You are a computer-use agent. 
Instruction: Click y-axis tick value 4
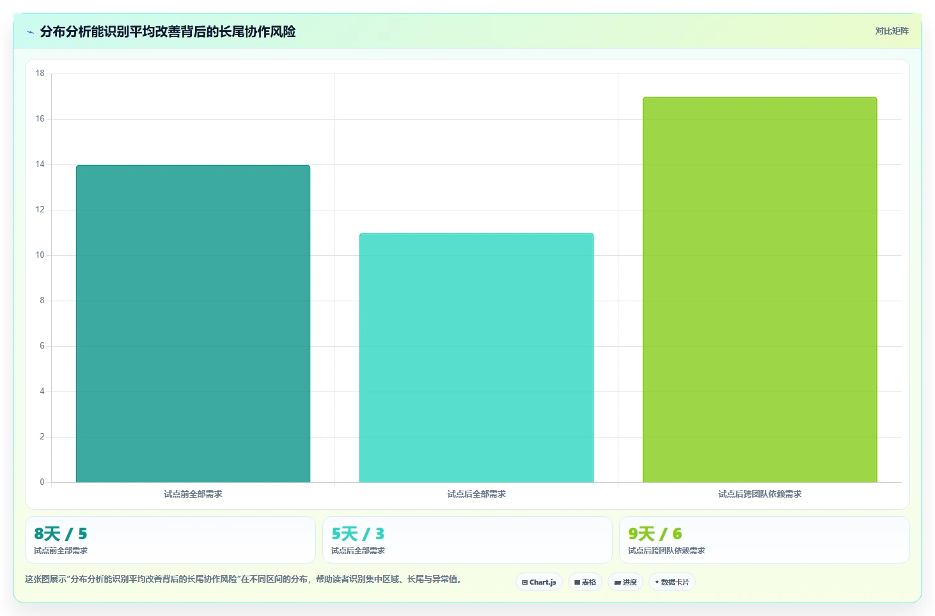pos(42,391)
